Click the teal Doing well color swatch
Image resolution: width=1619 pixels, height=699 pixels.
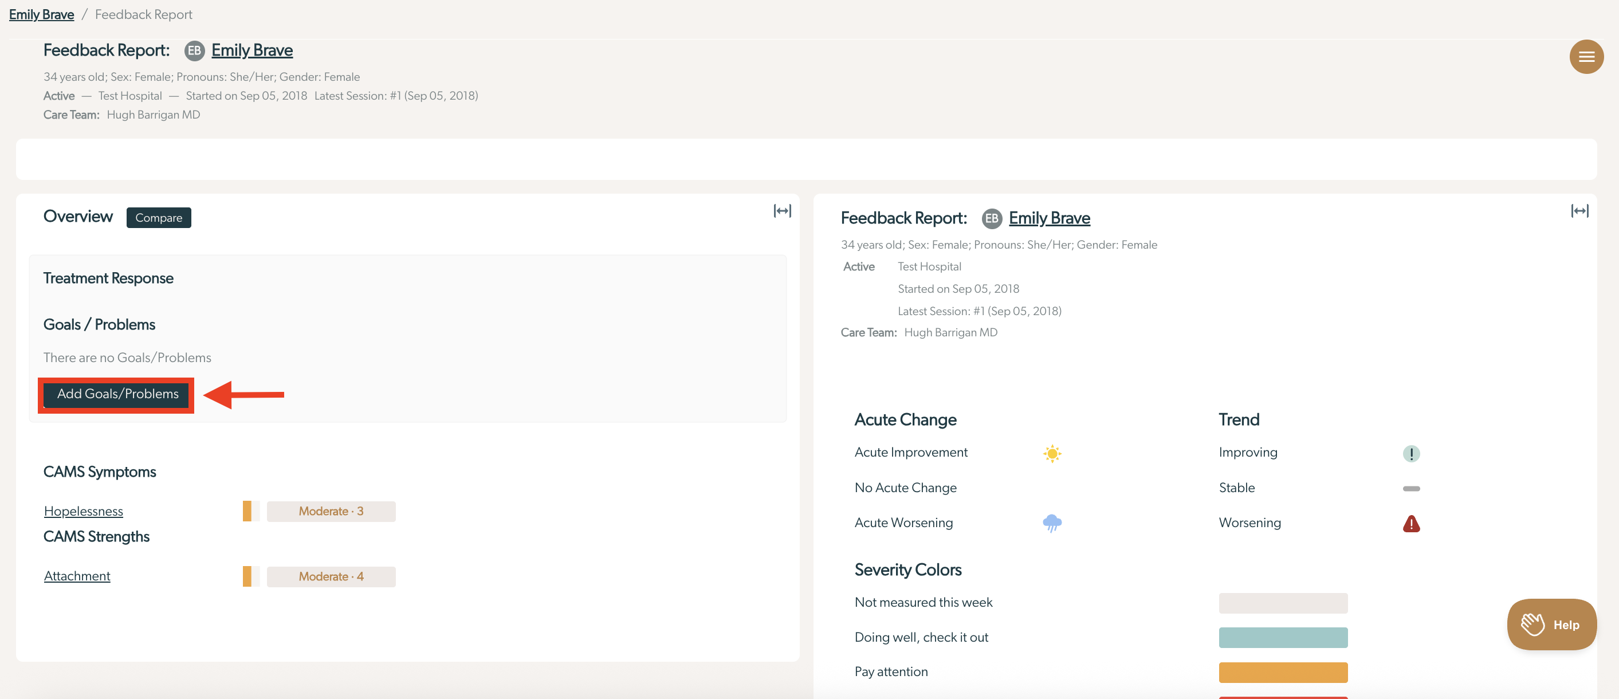pyautogui.click(x=1282, y=637)
